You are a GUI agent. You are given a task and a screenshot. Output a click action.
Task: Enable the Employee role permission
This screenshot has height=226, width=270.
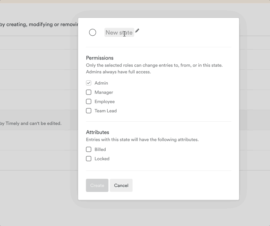coord(88,101)
